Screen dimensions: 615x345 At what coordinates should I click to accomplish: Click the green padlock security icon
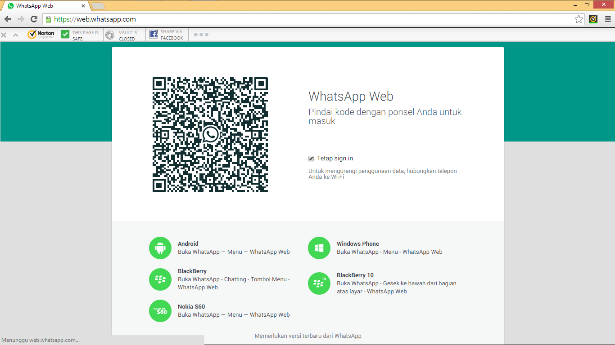(49, 19)
